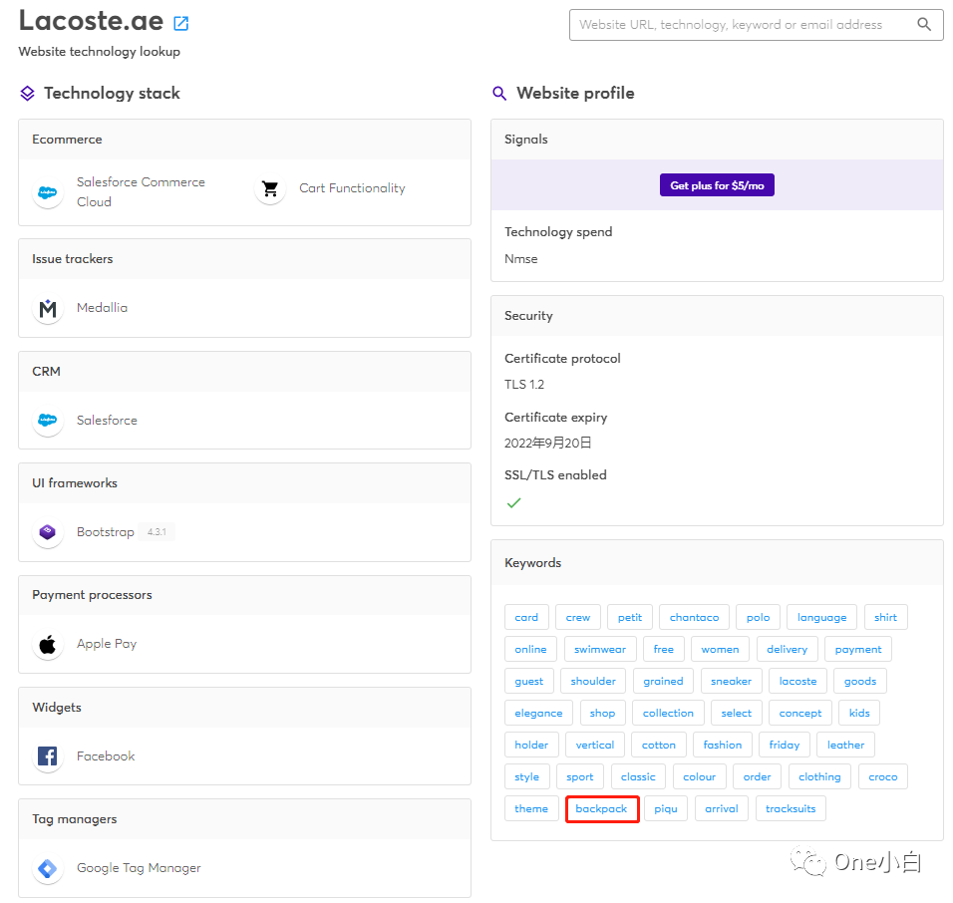The width and height of the screenshot is (953, 903).
Task: Click the Website profile magnifier icon
Action: 499,93
